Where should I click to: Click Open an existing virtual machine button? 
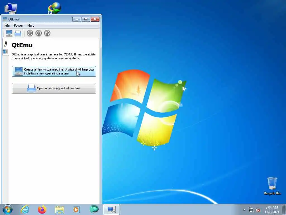pyautogui.click(x=54, y=88)
